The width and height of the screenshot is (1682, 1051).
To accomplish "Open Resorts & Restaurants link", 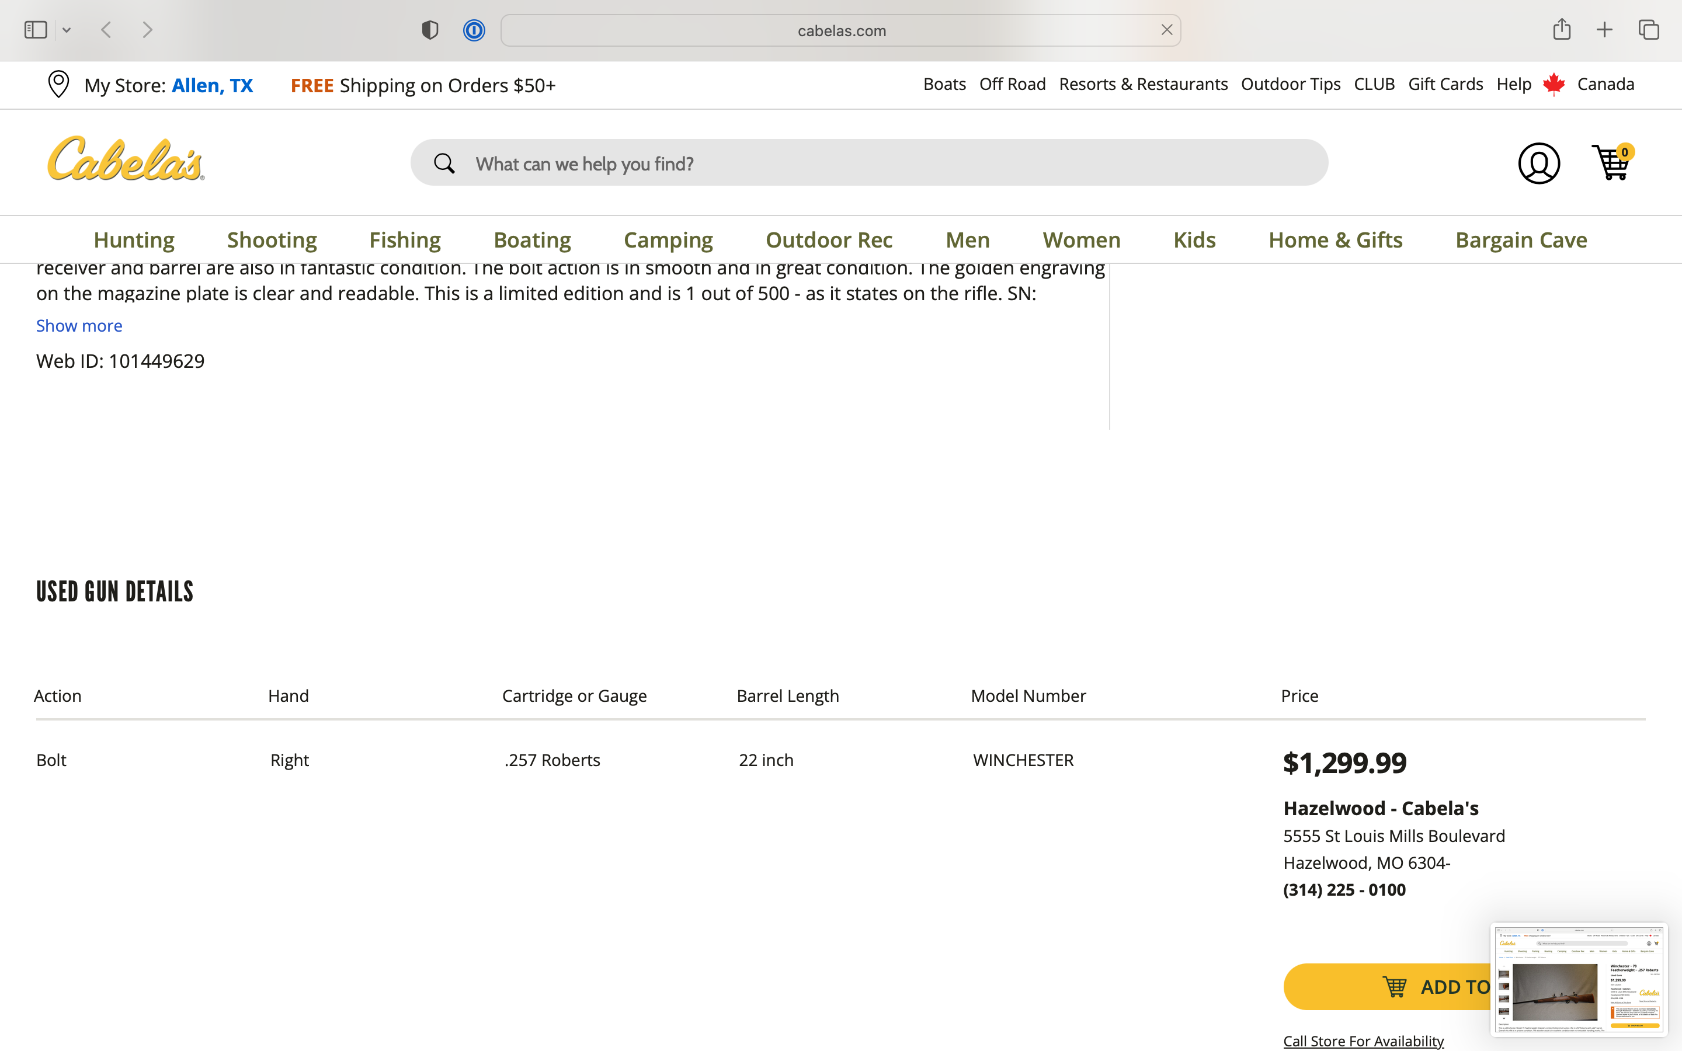I will (x=1142, y=84).
